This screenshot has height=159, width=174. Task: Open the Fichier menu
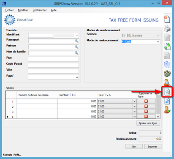tap(9, 10)
